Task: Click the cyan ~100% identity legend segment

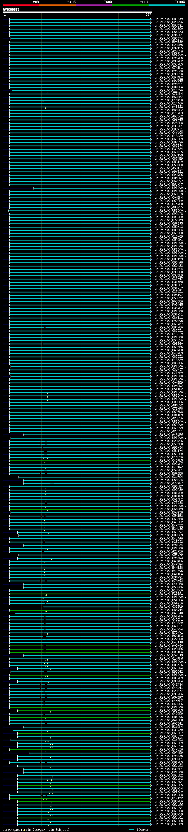Action: coord(167,5)
